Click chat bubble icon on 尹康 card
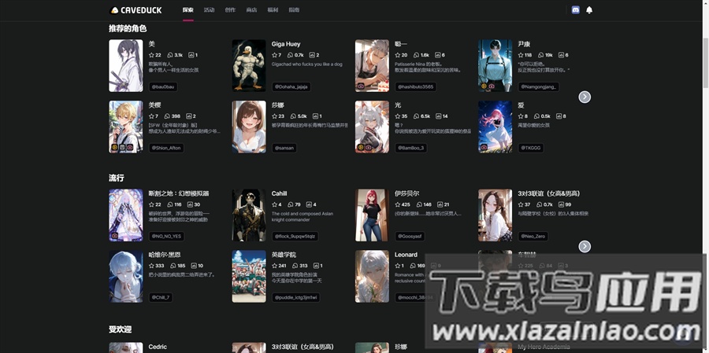Image resolution: width=709 pixels, height=353 pixels. 540,55
